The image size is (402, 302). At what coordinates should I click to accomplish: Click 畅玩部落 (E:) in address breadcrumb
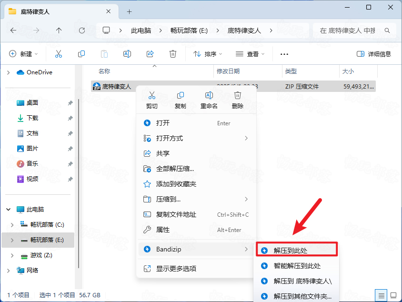coord(189,30)
